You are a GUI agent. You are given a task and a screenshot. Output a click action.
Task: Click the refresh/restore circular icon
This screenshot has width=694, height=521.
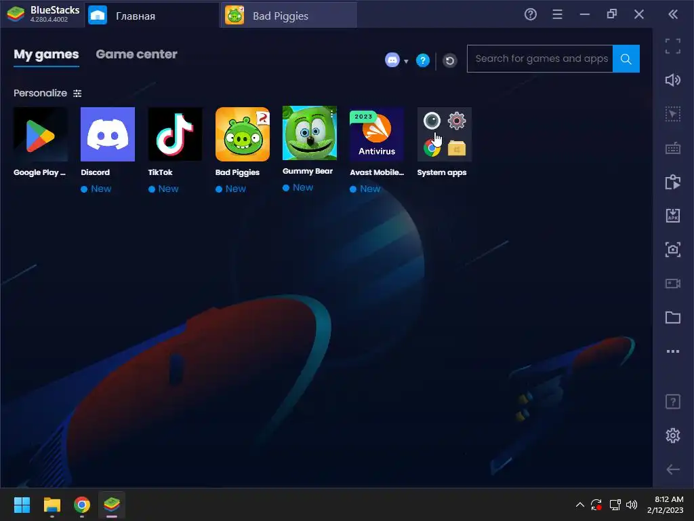pyautogui.click(x=450, y=60)
